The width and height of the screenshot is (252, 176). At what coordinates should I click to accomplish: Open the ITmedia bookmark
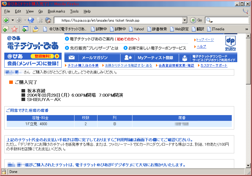(216, 29)
